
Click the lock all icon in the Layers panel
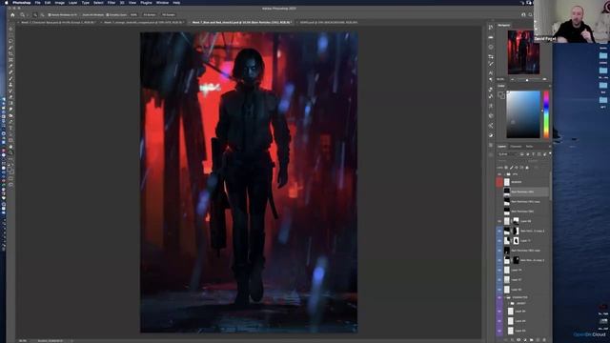(527, 168)
